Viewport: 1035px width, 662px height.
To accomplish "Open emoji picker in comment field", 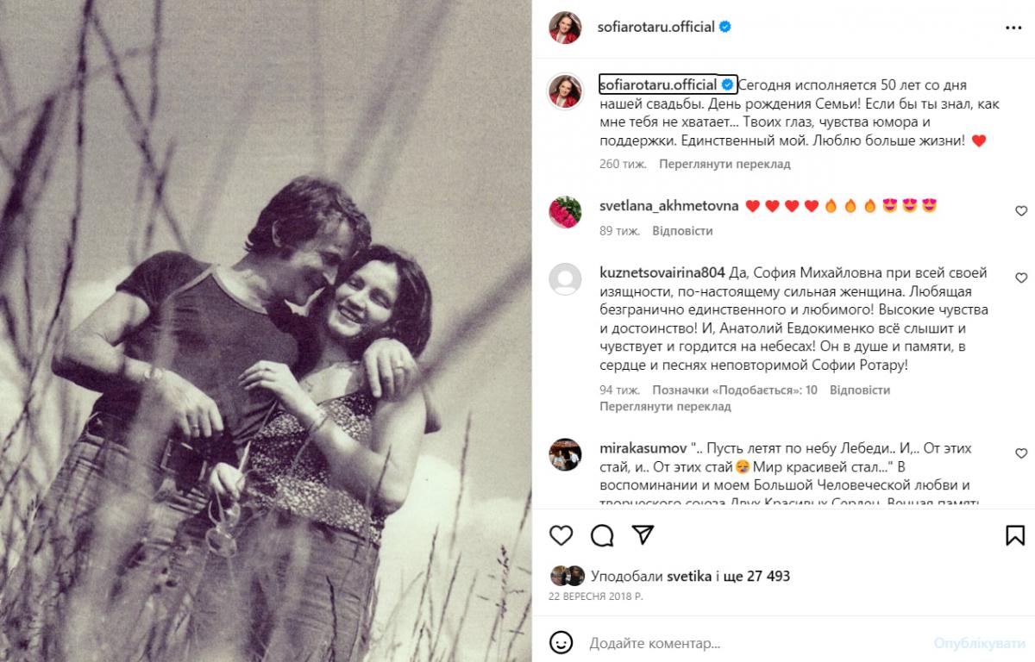I will coord(561,643).
